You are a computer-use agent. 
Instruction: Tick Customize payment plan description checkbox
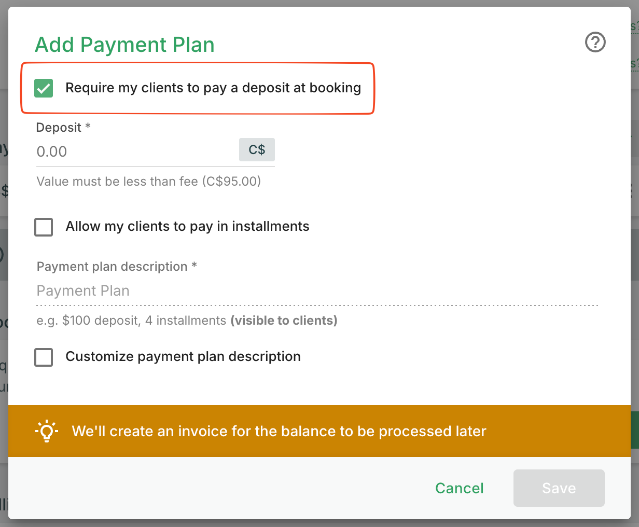tap(44, 357)
